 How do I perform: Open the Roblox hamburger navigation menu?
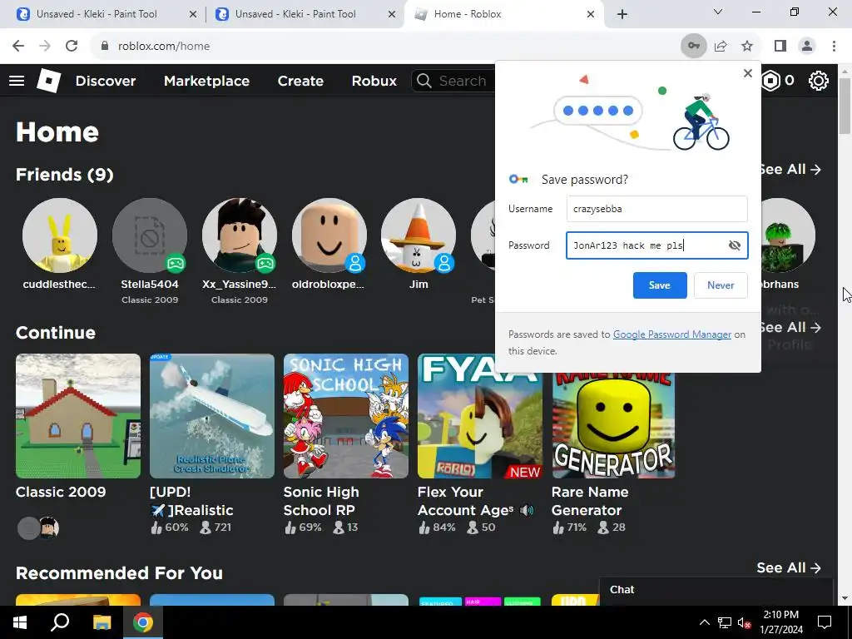pyautogui.click(x=17, y=81)
